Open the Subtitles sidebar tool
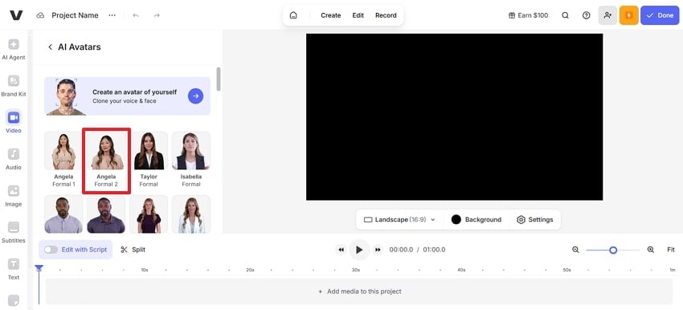 tap(14, 232)
